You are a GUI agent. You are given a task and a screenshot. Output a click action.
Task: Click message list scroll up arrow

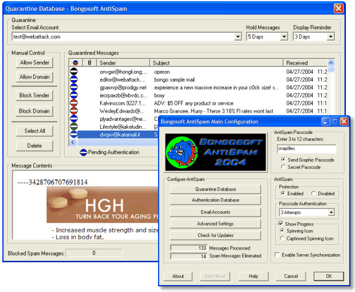tap(331, 63)
